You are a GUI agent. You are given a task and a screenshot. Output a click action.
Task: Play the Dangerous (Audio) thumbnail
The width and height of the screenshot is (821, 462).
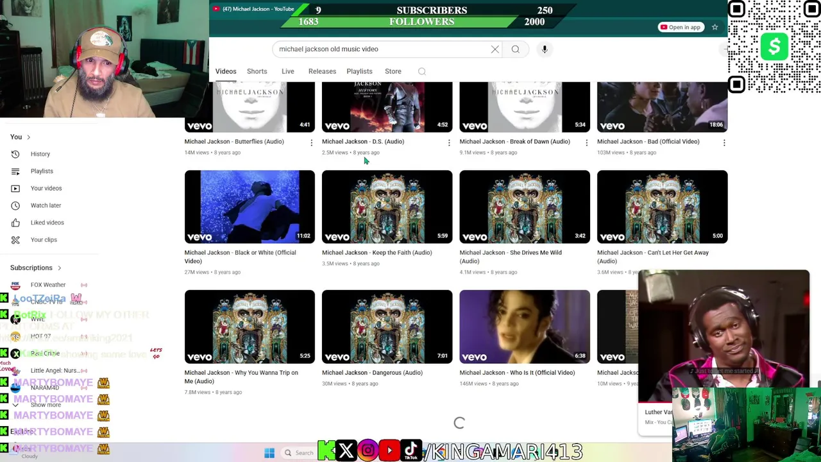click(387, 327)
